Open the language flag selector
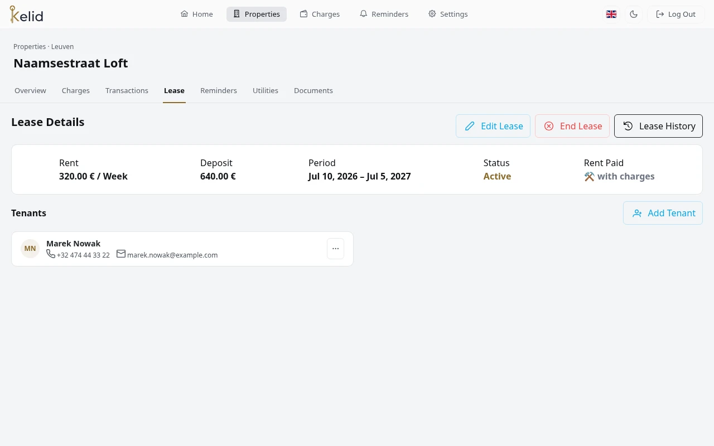This screenshot has width=714, height=446. 611,14
